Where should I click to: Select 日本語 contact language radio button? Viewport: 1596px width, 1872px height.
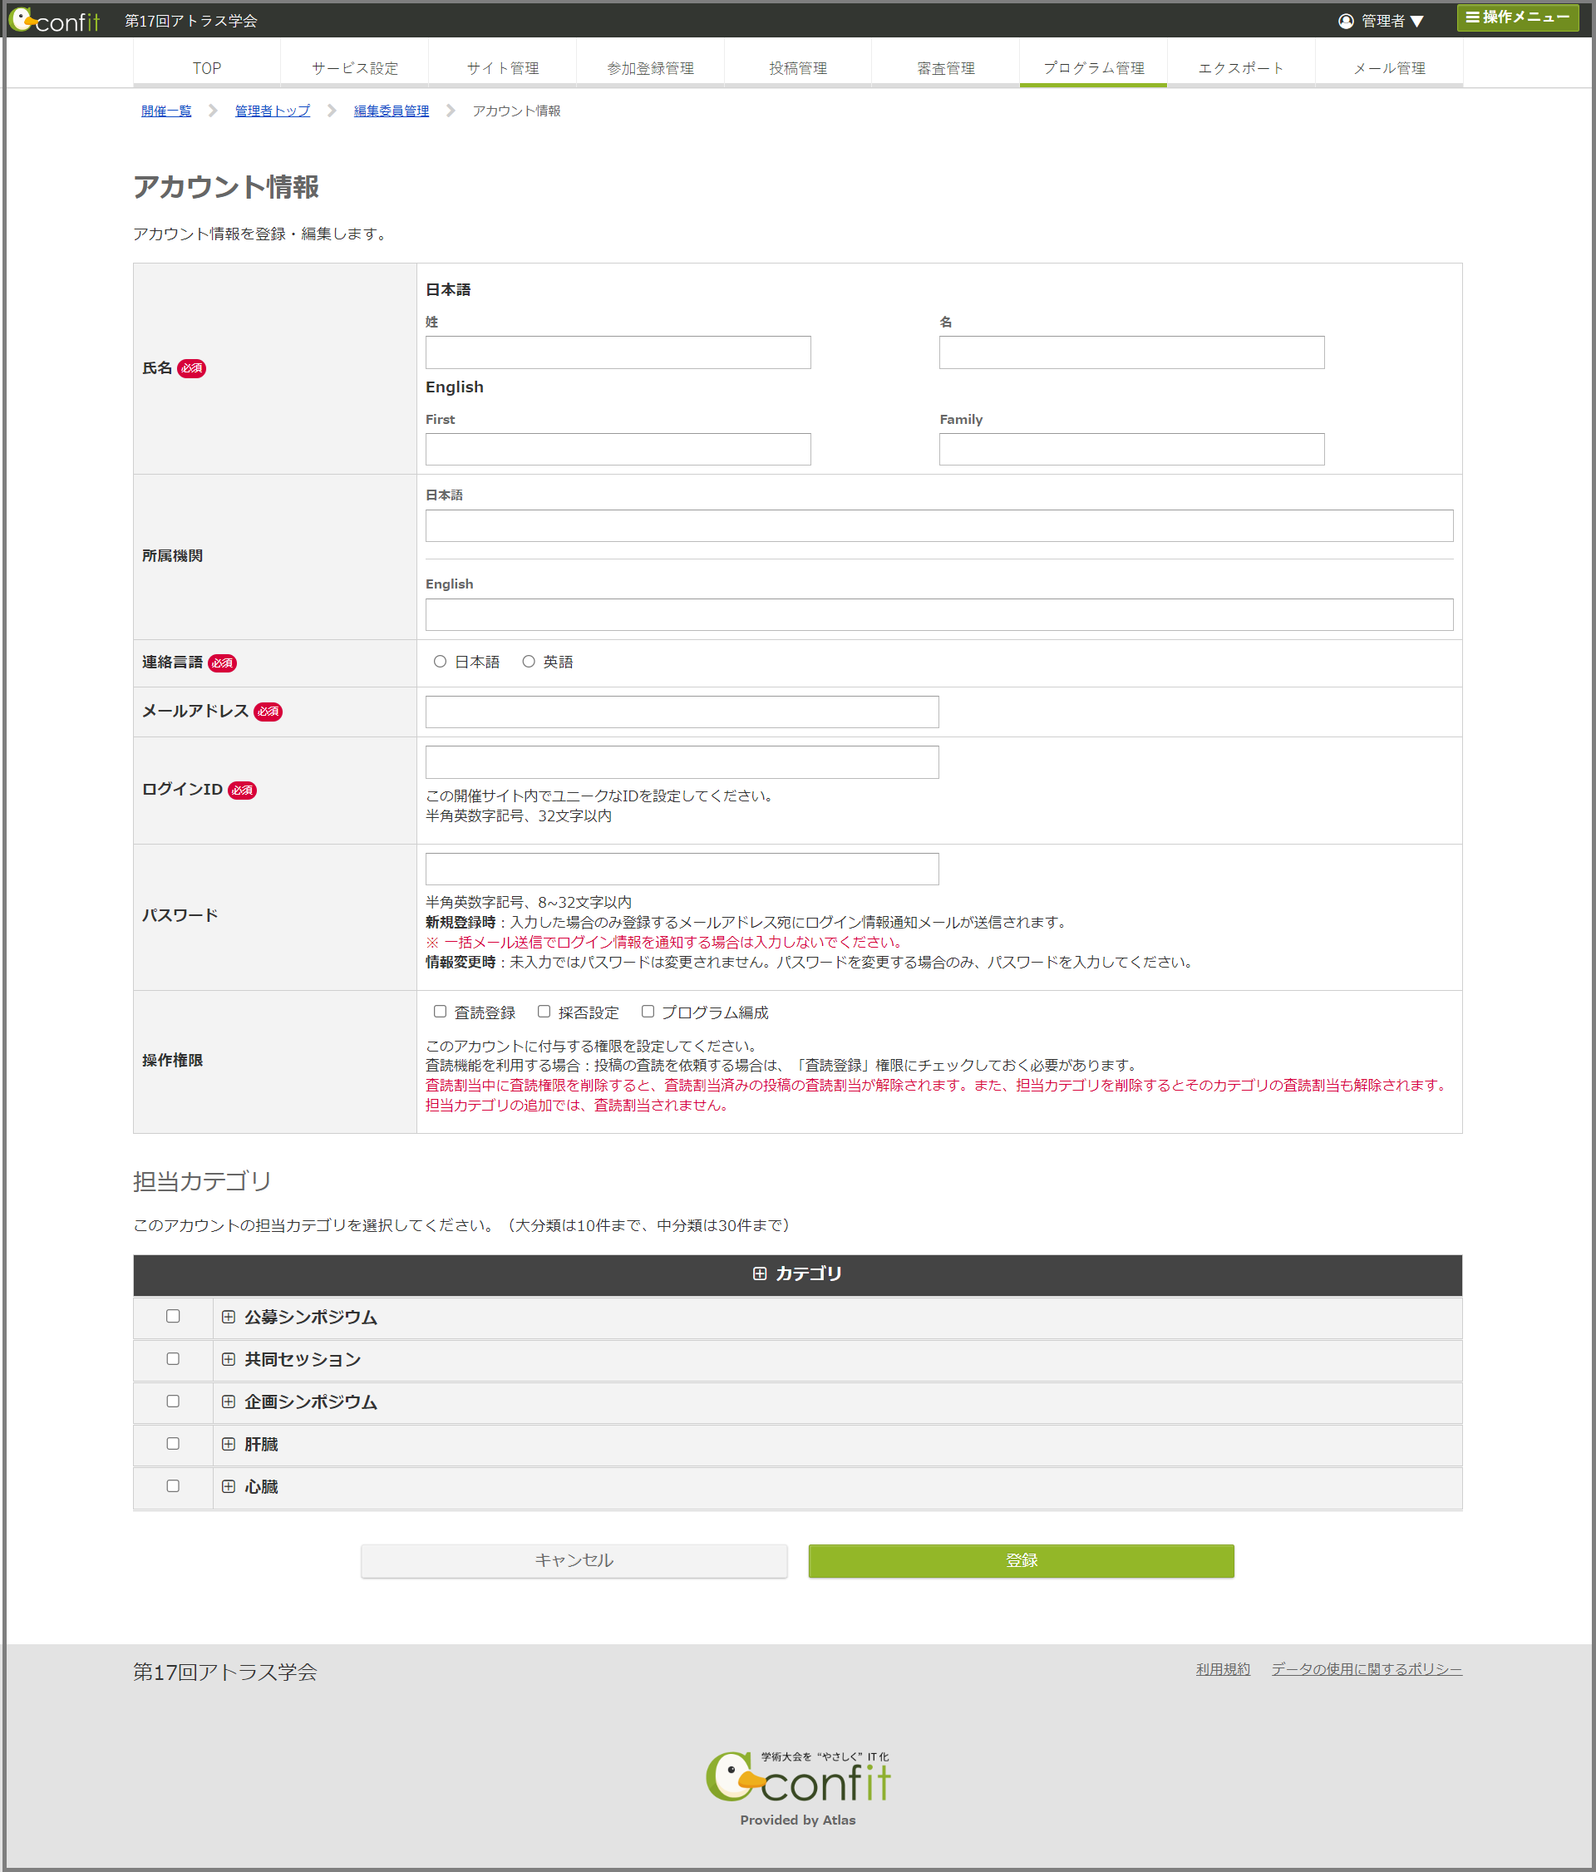pyautogui.click(x=440, y=662)
